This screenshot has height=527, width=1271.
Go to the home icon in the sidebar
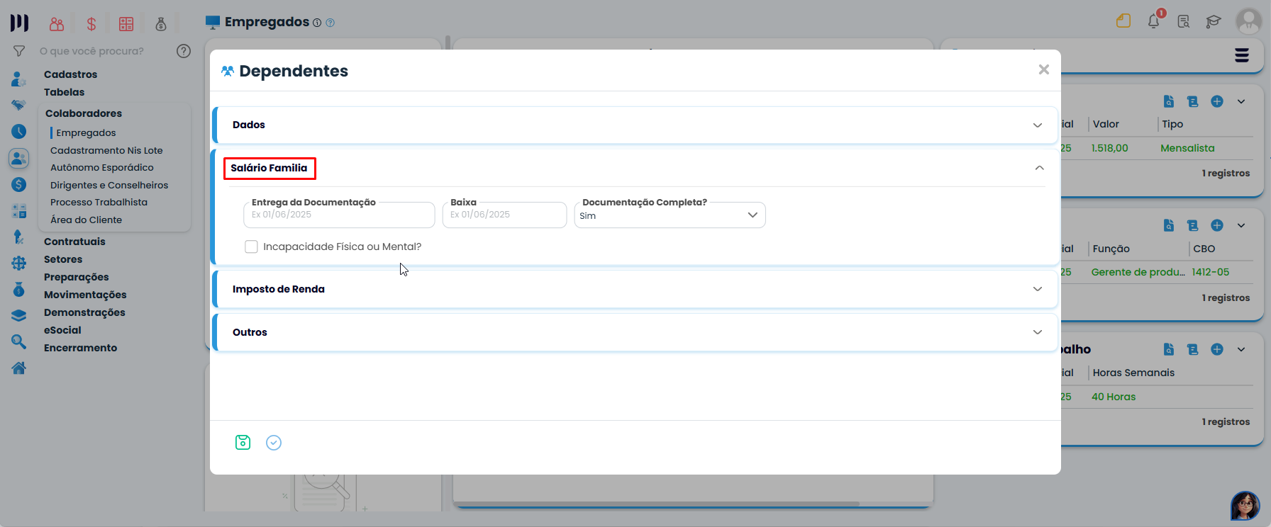pyautogui.click(x=18, y=368)
